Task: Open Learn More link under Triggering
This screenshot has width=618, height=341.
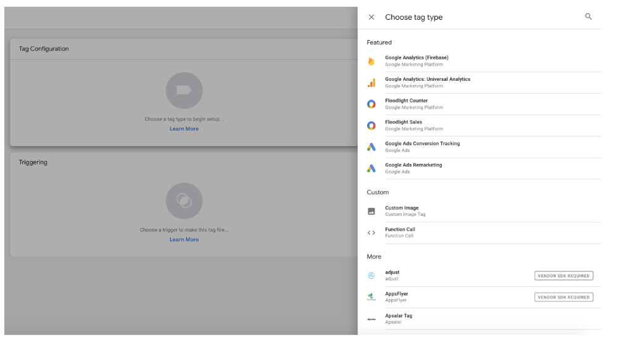Action: (184, 239)
